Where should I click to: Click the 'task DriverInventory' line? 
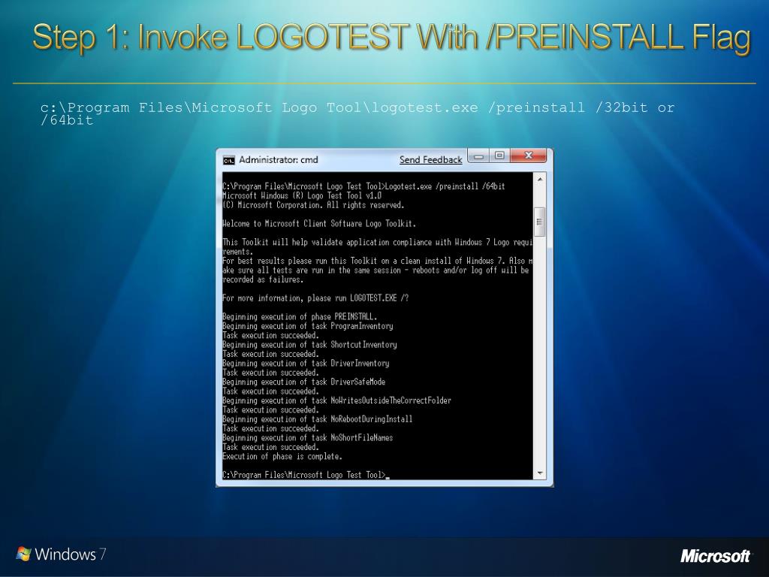306,364
